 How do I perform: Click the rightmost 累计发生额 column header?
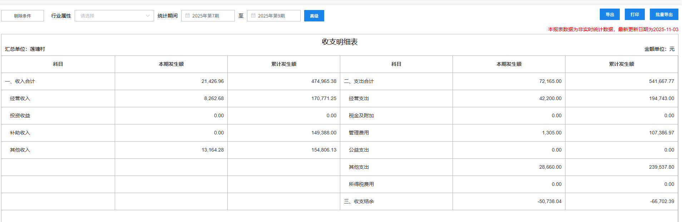pos(621,64)
